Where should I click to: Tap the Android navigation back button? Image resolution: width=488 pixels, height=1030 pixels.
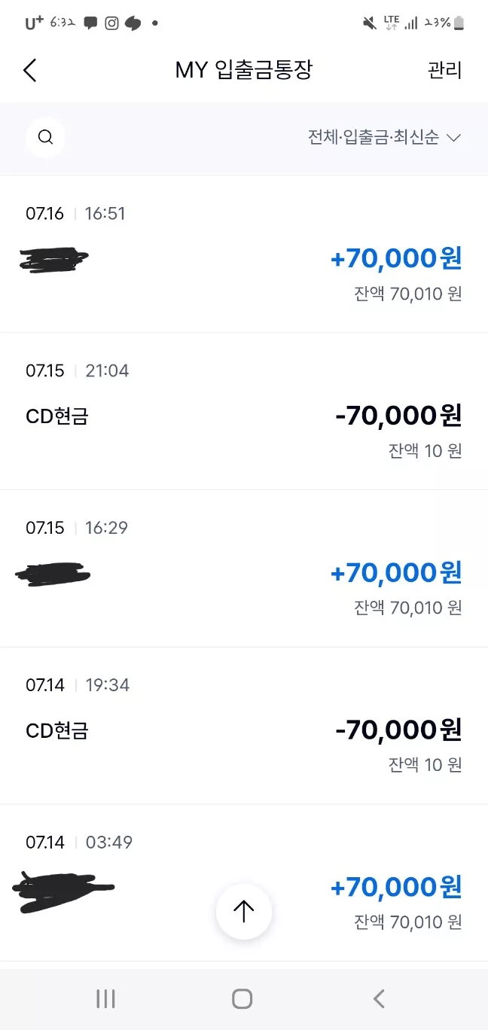(x=379, y=999)
